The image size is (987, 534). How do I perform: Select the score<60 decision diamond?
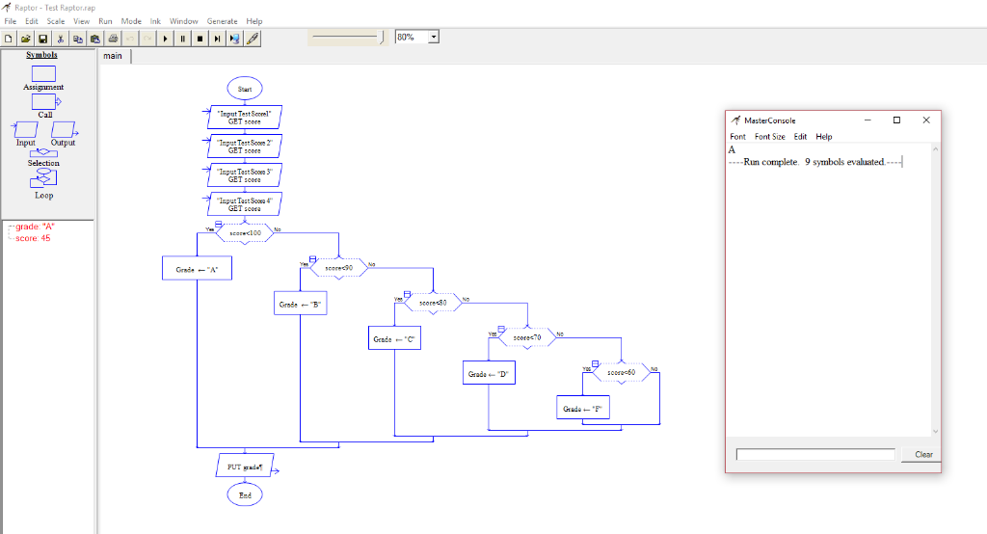pos(622,373)
